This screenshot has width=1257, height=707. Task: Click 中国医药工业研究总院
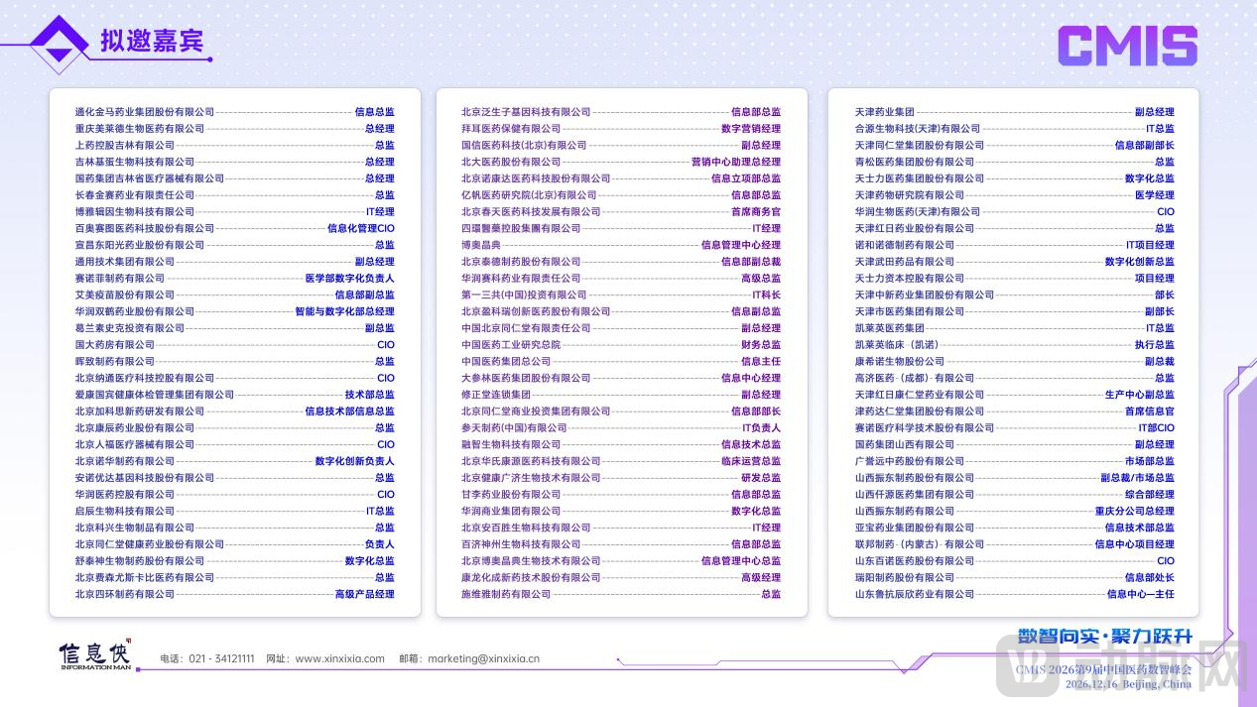tap(511, 345)
